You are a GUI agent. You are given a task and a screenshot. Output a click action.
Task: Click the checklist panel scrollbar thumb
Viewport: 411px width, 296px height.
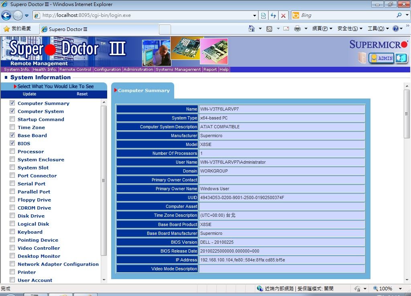click(x=104, y=181)
